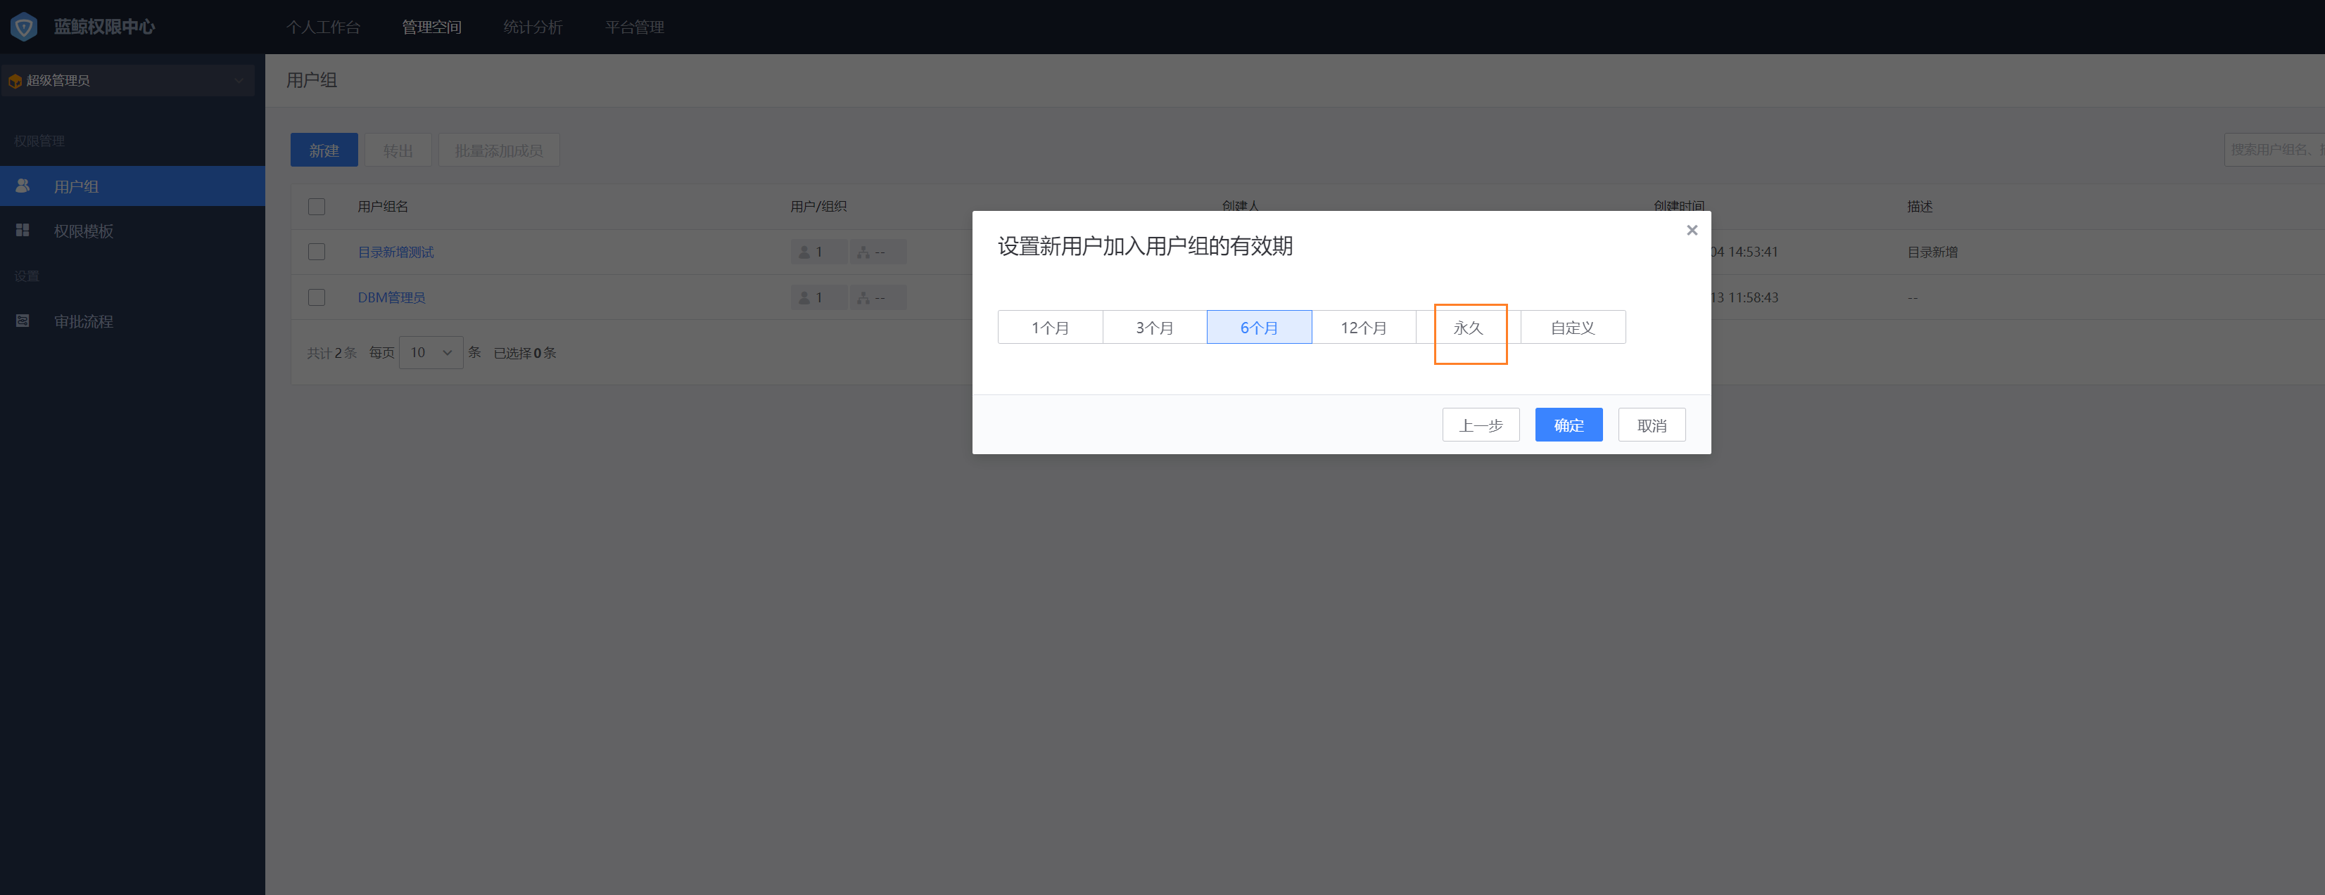Toggle the select-all checkbox in table header
Viewport: 2325px width, 895px height.
pos(317,207)
